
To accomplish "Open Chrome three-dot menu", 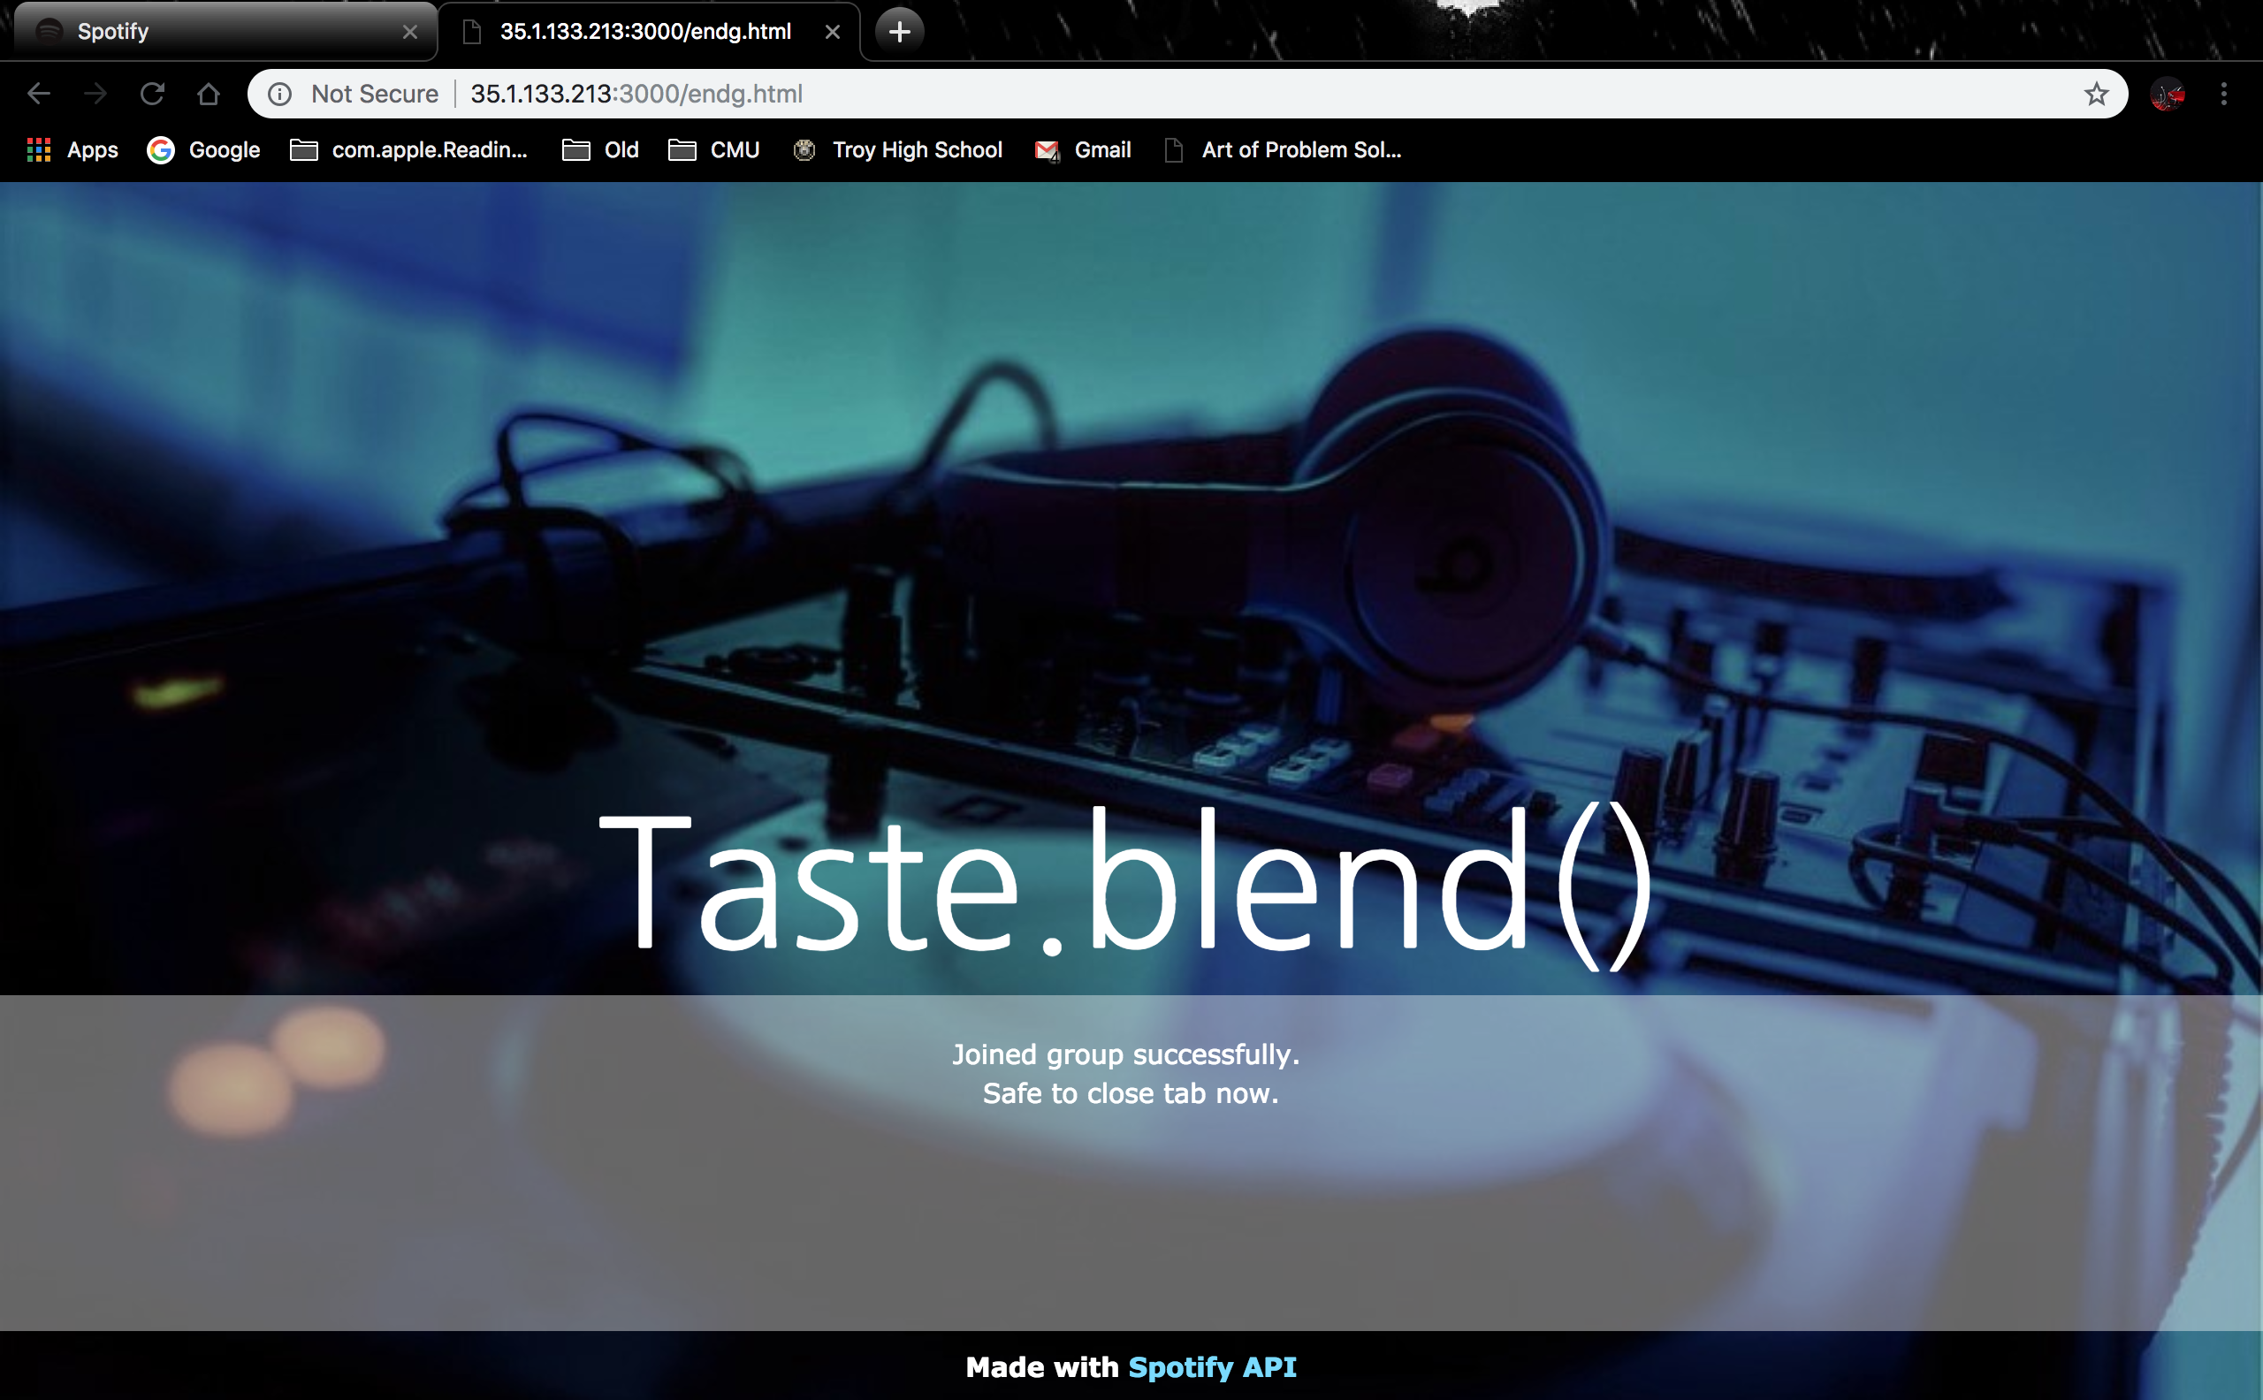I will 2223,94.
